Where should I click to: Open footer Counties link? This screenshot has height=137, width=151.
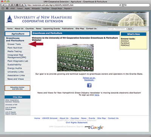[75, 118]
